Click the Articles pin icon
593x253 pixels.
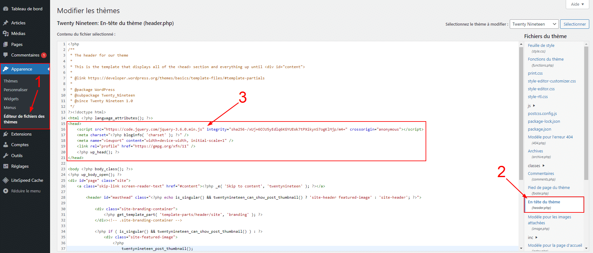tap(6, 23)
